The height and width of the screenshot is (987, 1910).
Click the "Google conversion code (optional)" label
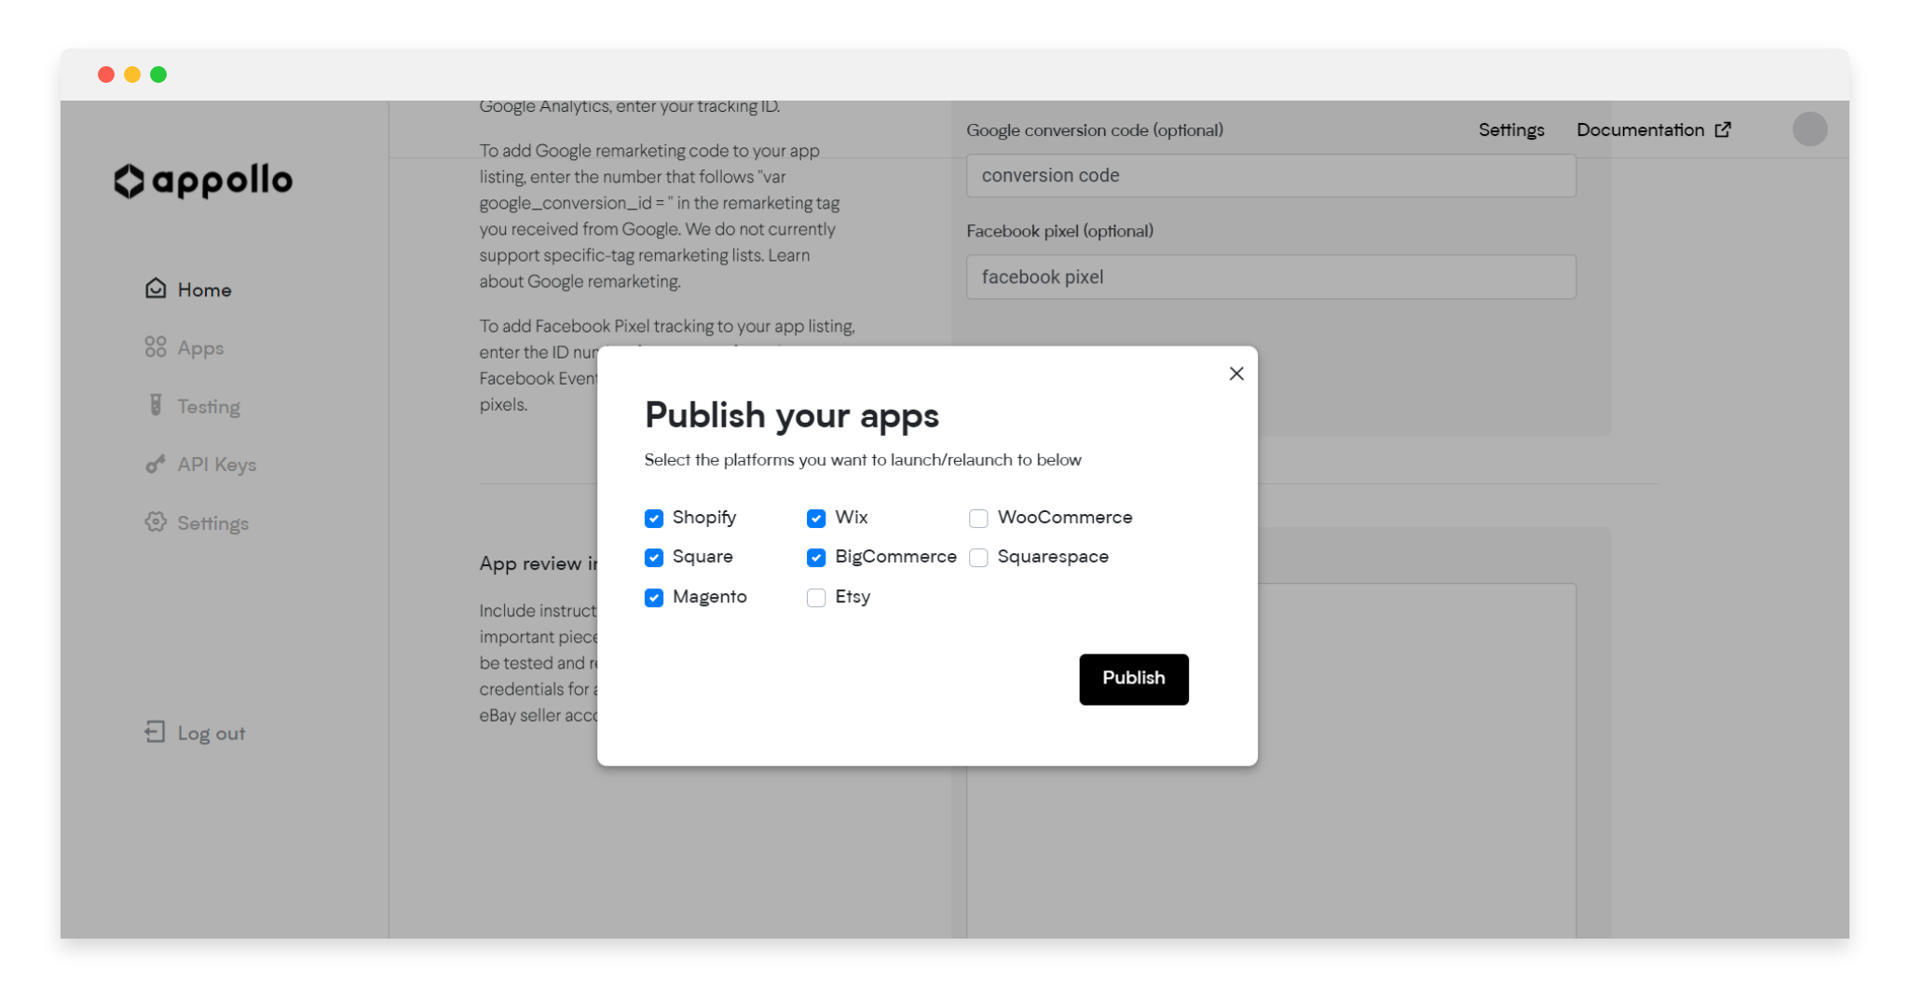click(1095, 130)
